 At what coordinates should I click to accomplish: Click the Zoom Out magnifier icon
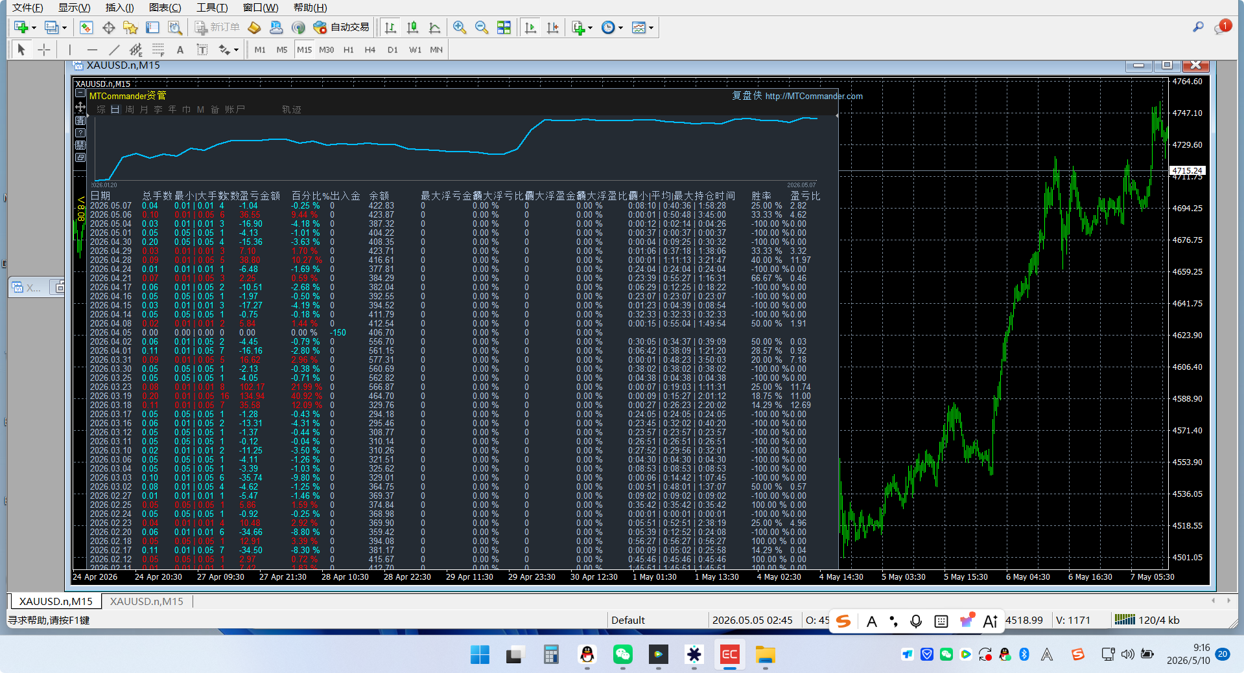(481, 27)
